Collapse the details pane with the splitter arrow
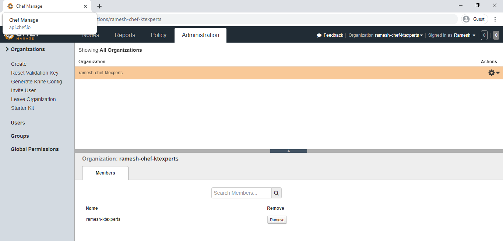The image size is (503, 241). (289, 151)
